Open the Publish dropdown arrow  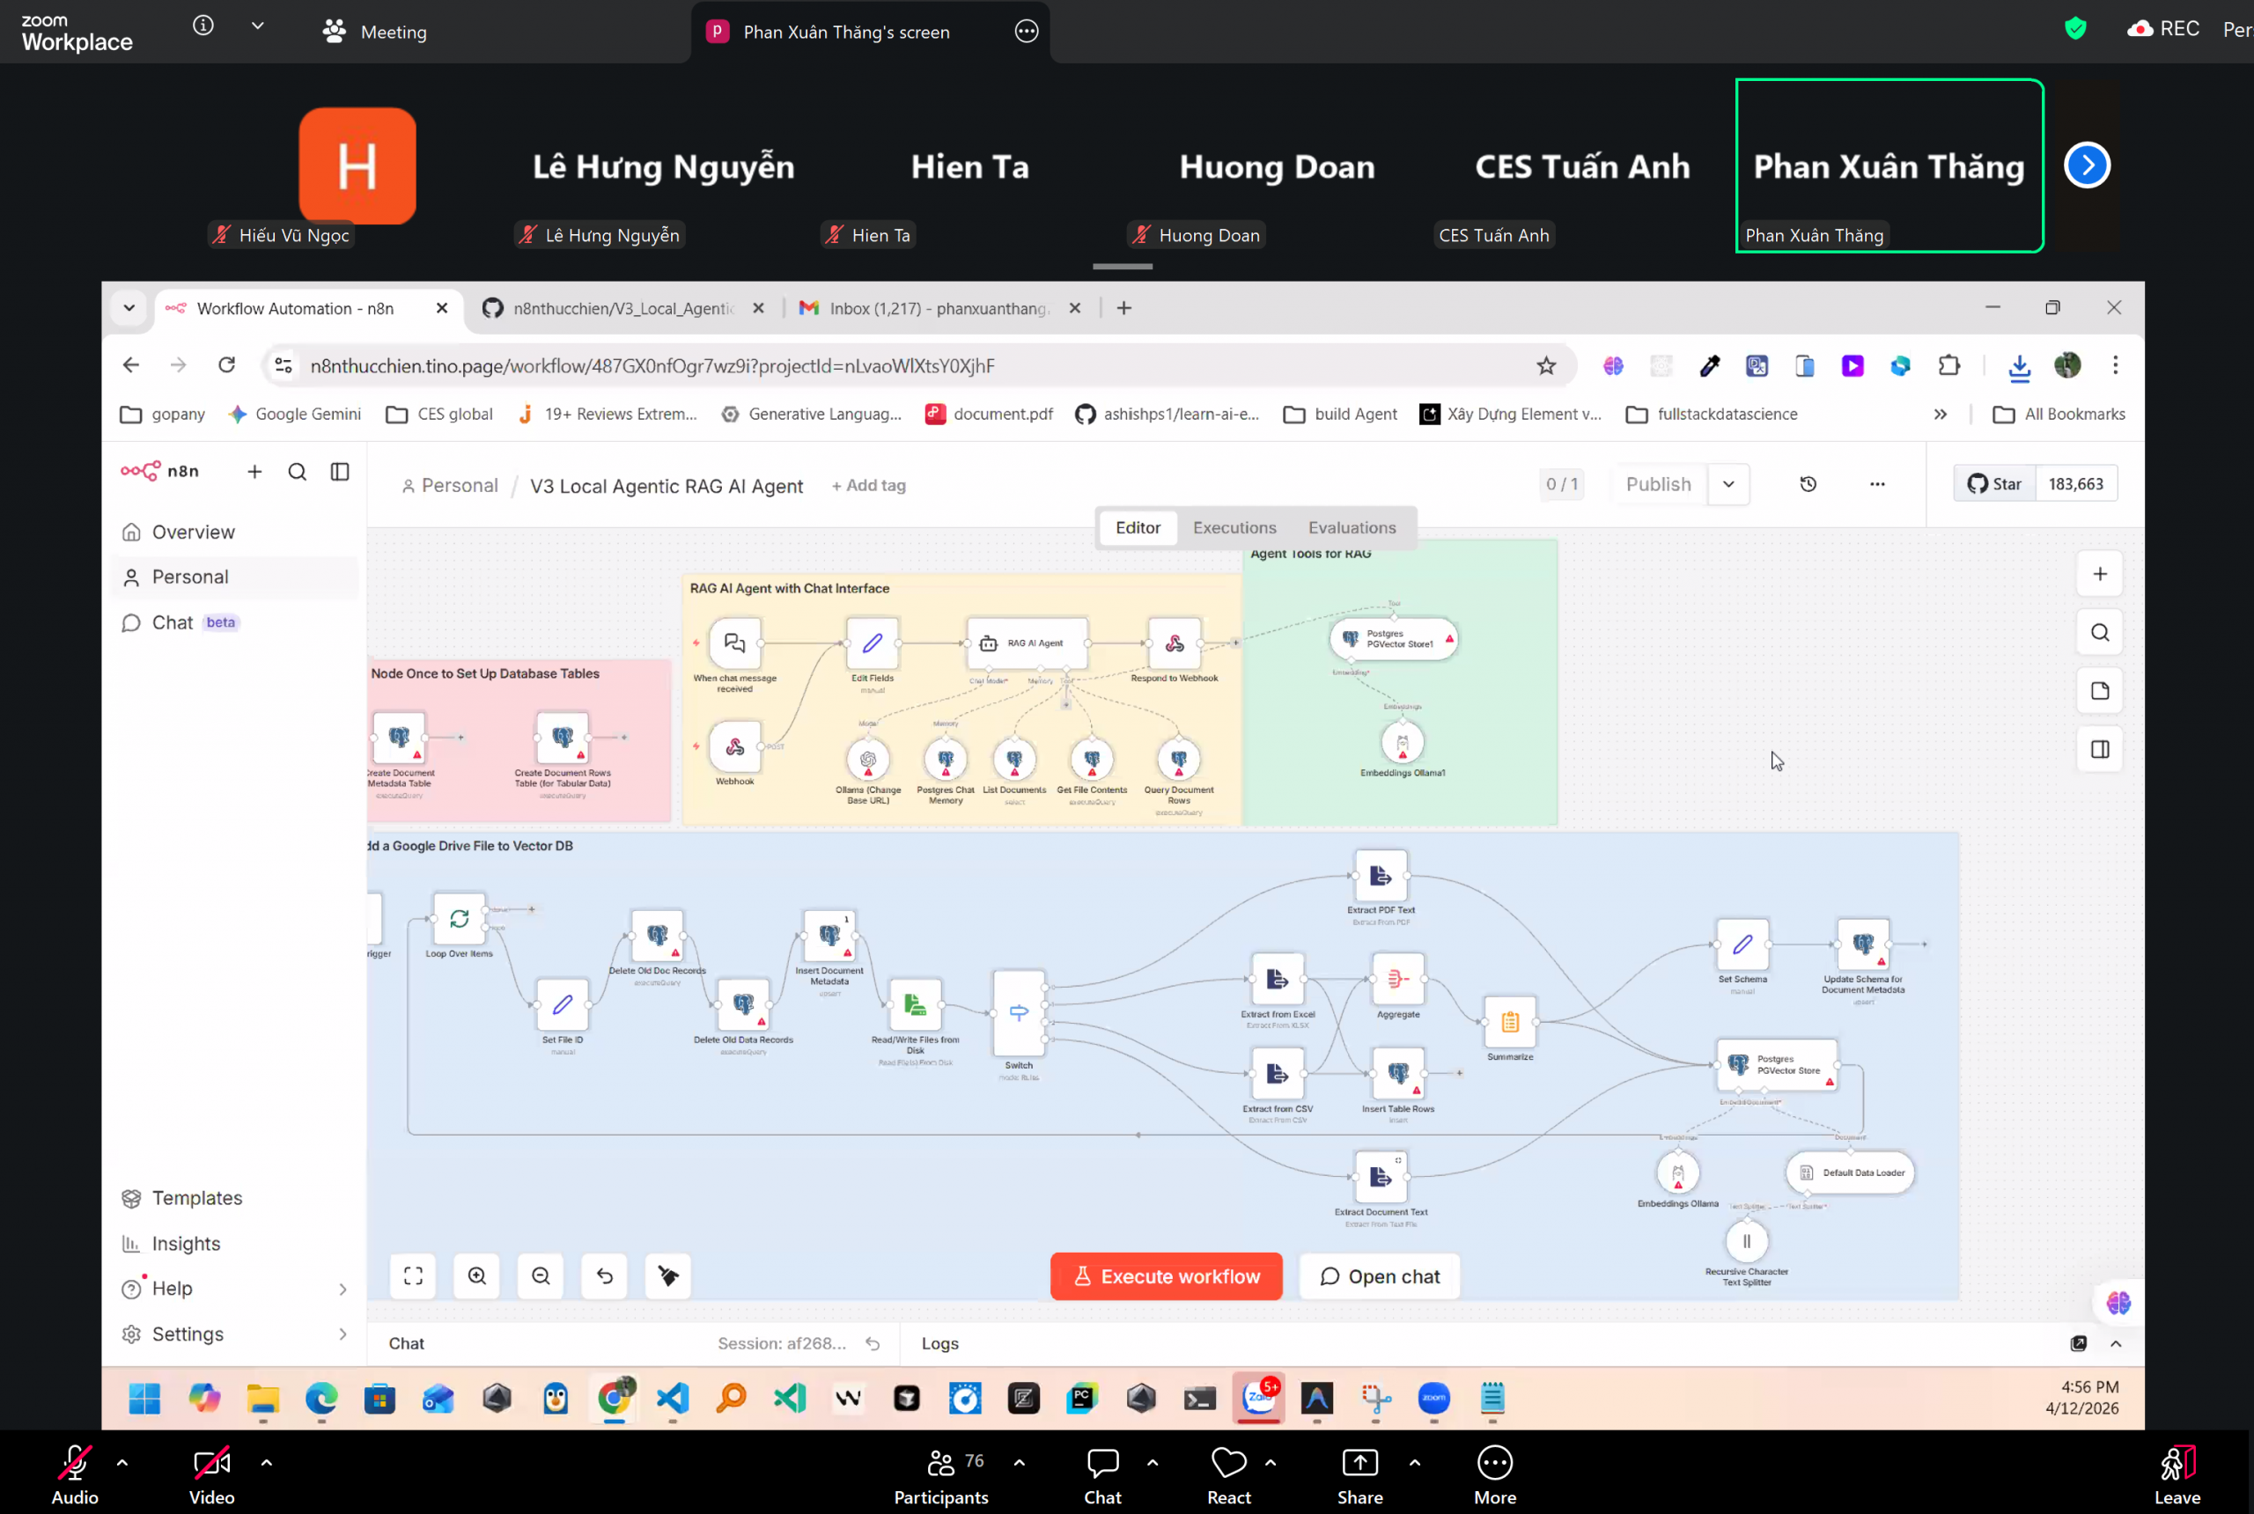1728,484
